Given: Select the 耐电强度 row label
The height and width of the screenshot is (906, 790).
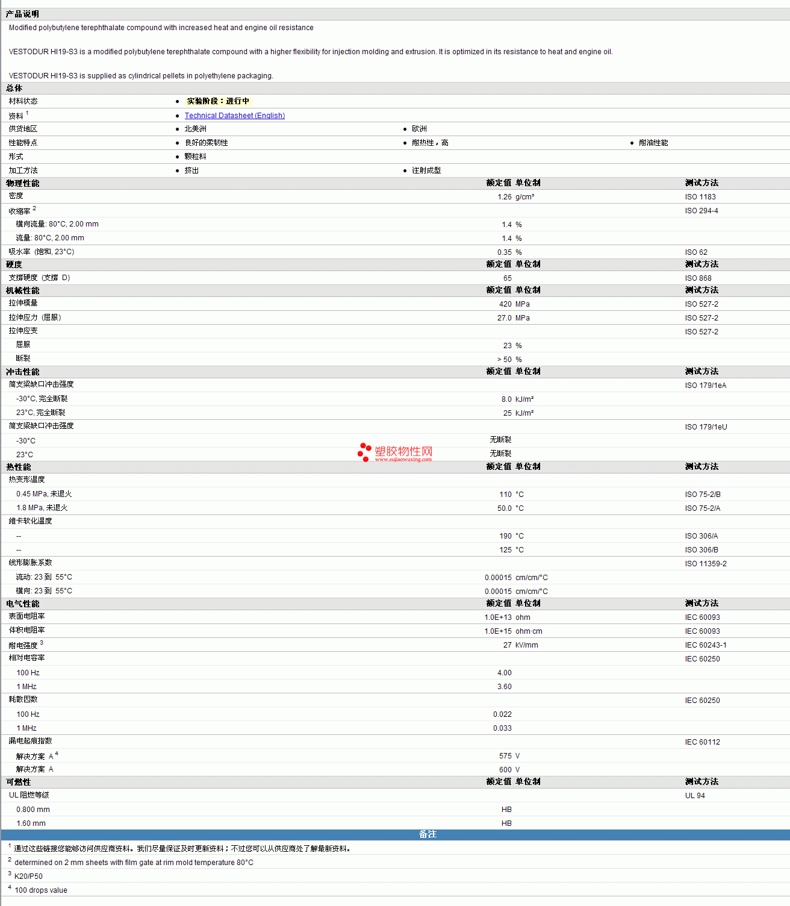Looking at the screenshot, I should (x=23, y=645).
